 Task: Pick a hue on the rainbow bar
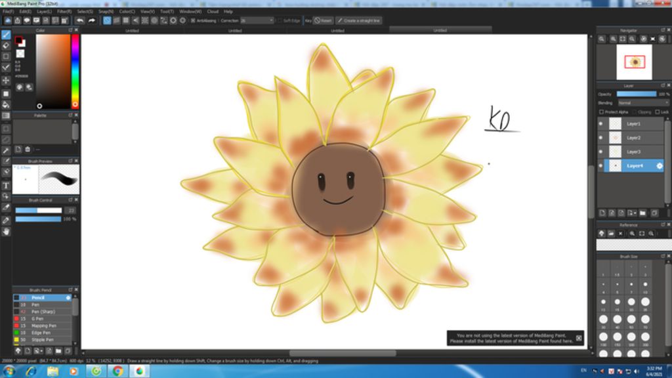(x=75, y=71)
